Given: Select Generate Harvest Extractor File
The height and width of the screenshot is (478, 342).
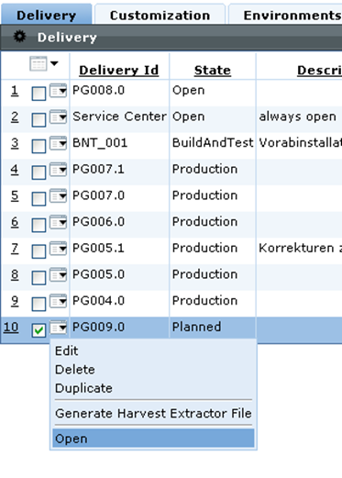Looking at the screenshot, I should [x=153, y=414].
